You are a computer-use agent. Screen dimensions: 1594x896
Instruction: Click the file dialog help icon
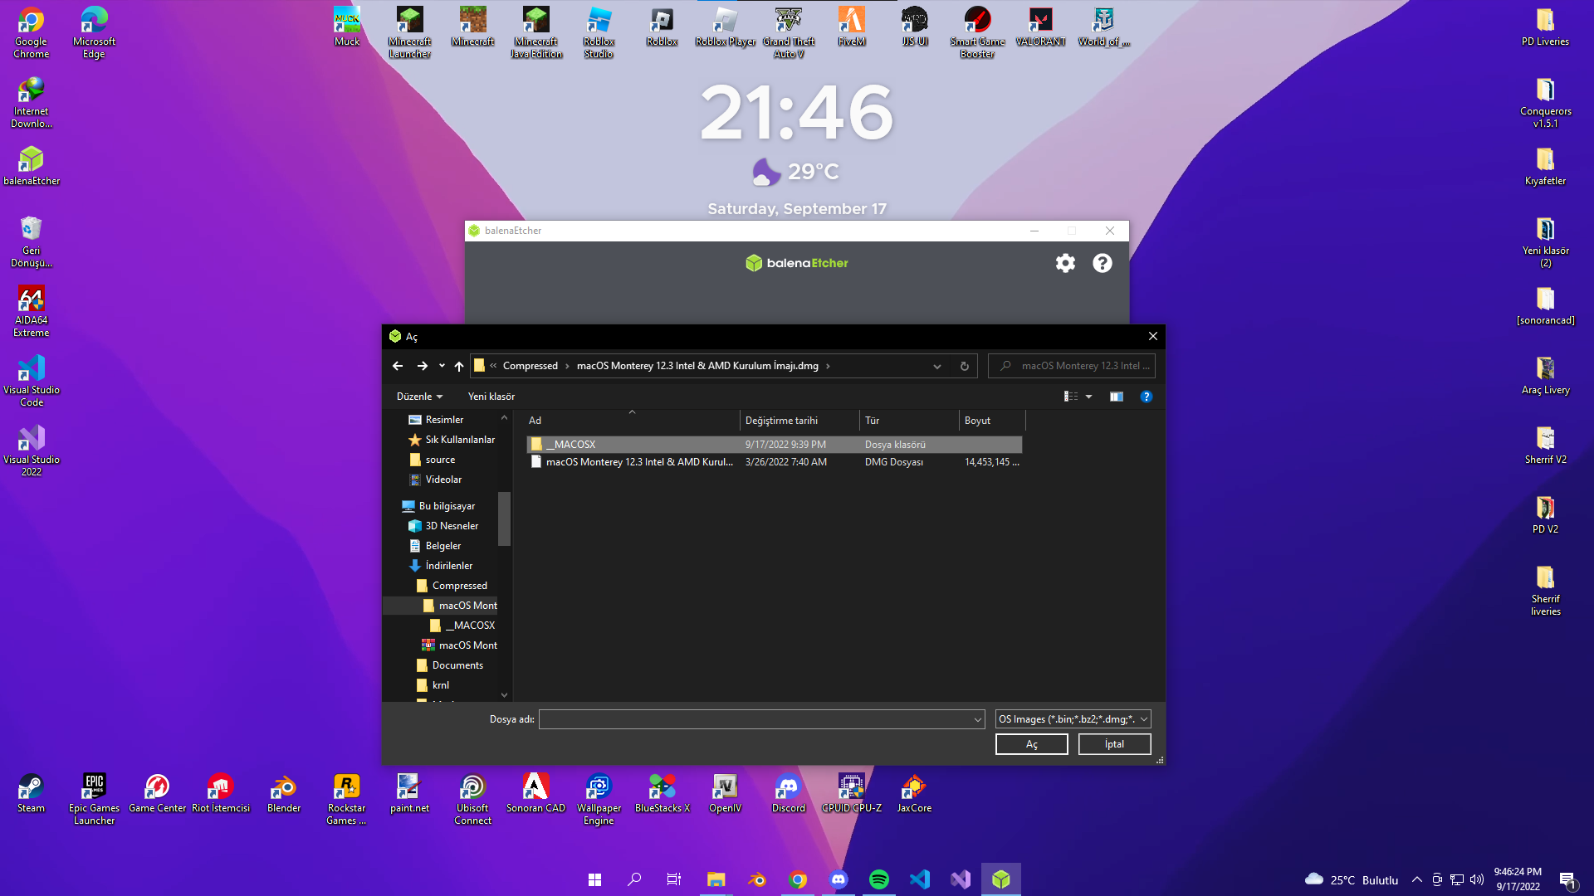(1146, 397)
